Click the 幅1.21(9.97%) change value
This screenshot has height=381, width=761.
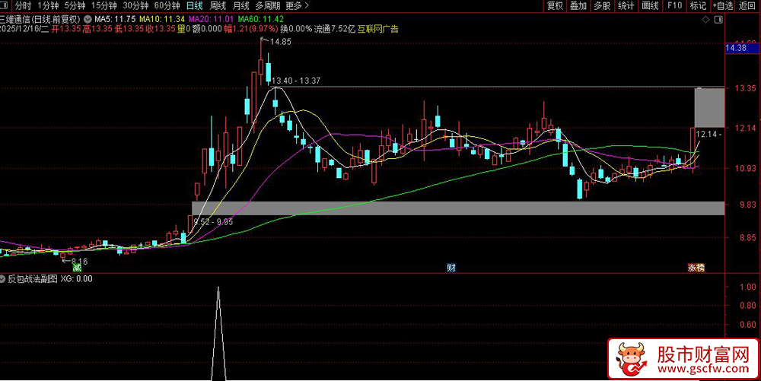pyautogui.click(x=250, y=29)
